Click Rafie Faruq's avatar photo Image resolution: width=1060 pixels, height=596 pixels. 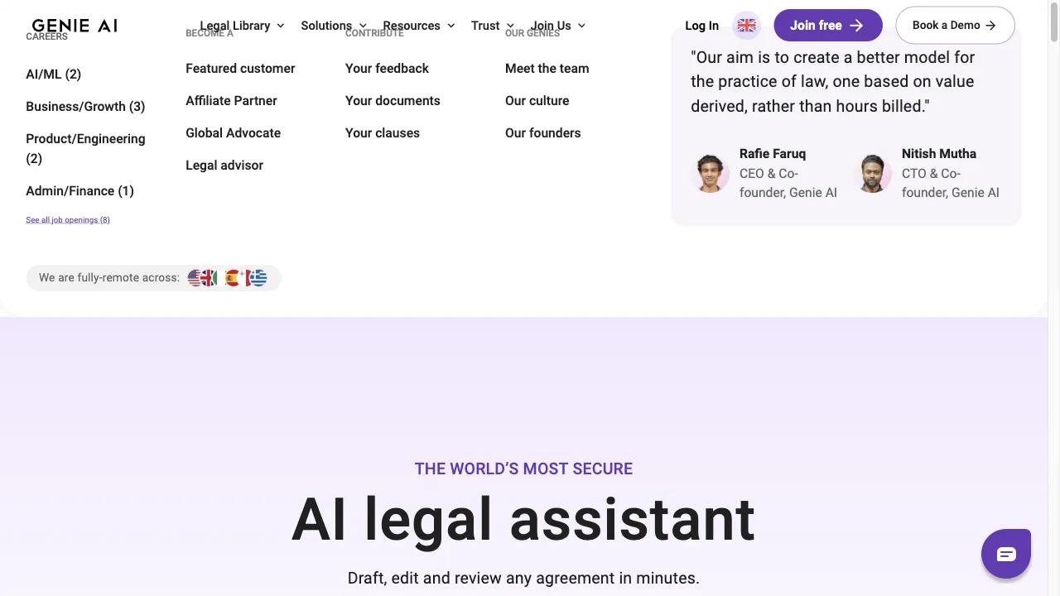tap(710, 173)
